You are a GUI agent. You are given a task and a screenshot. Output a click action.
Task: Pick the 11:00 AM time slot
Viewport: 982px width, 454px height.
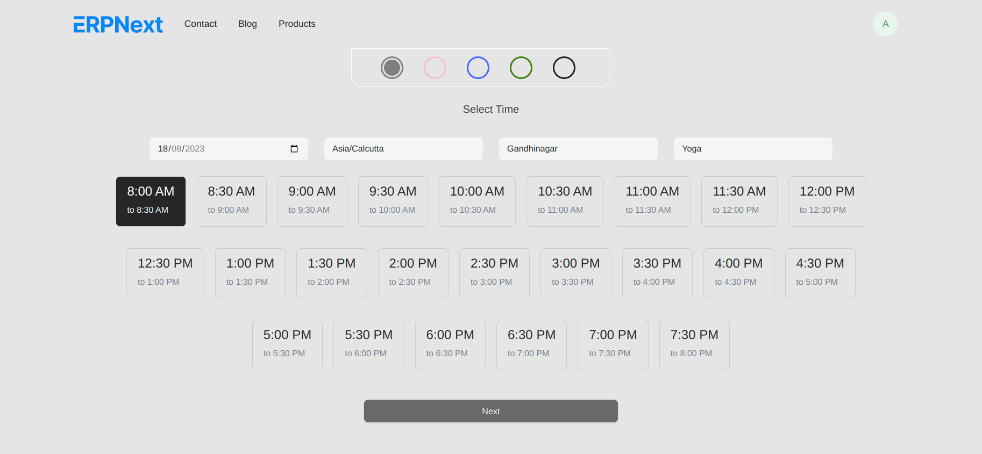pos(652,201)
